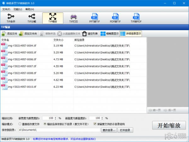Click the 6.23 MB size cell
Screen dimensions: 189x142
click(x=58, y=87)
